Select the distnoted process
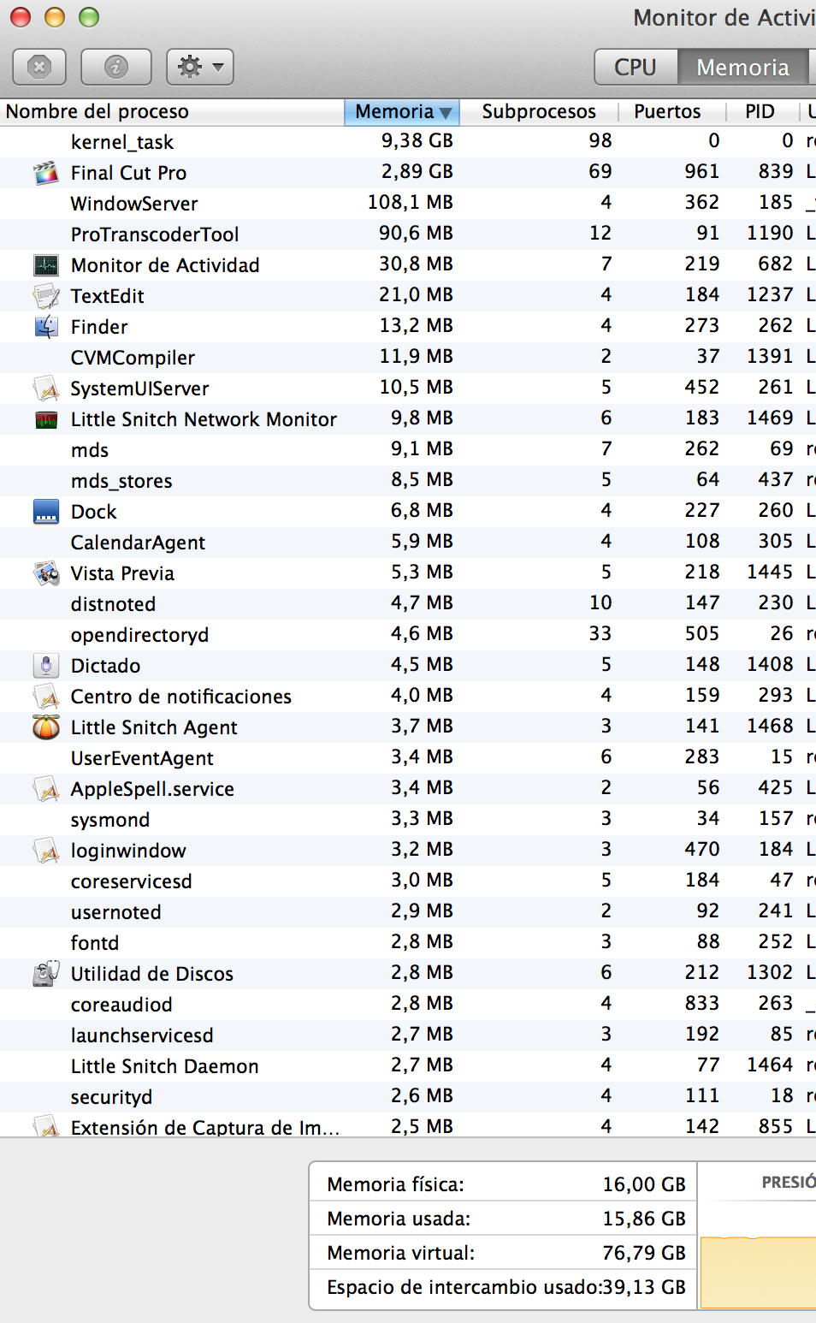 [408, 604]
